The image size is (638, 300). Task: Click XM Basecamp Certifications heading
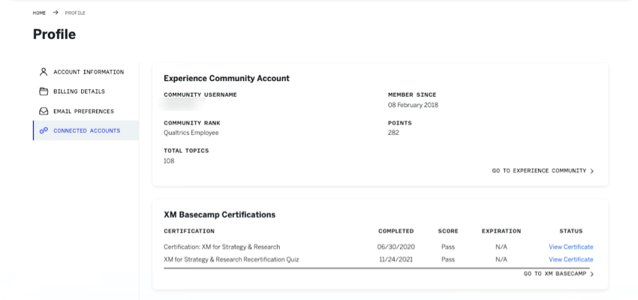[x=220, y=214]
